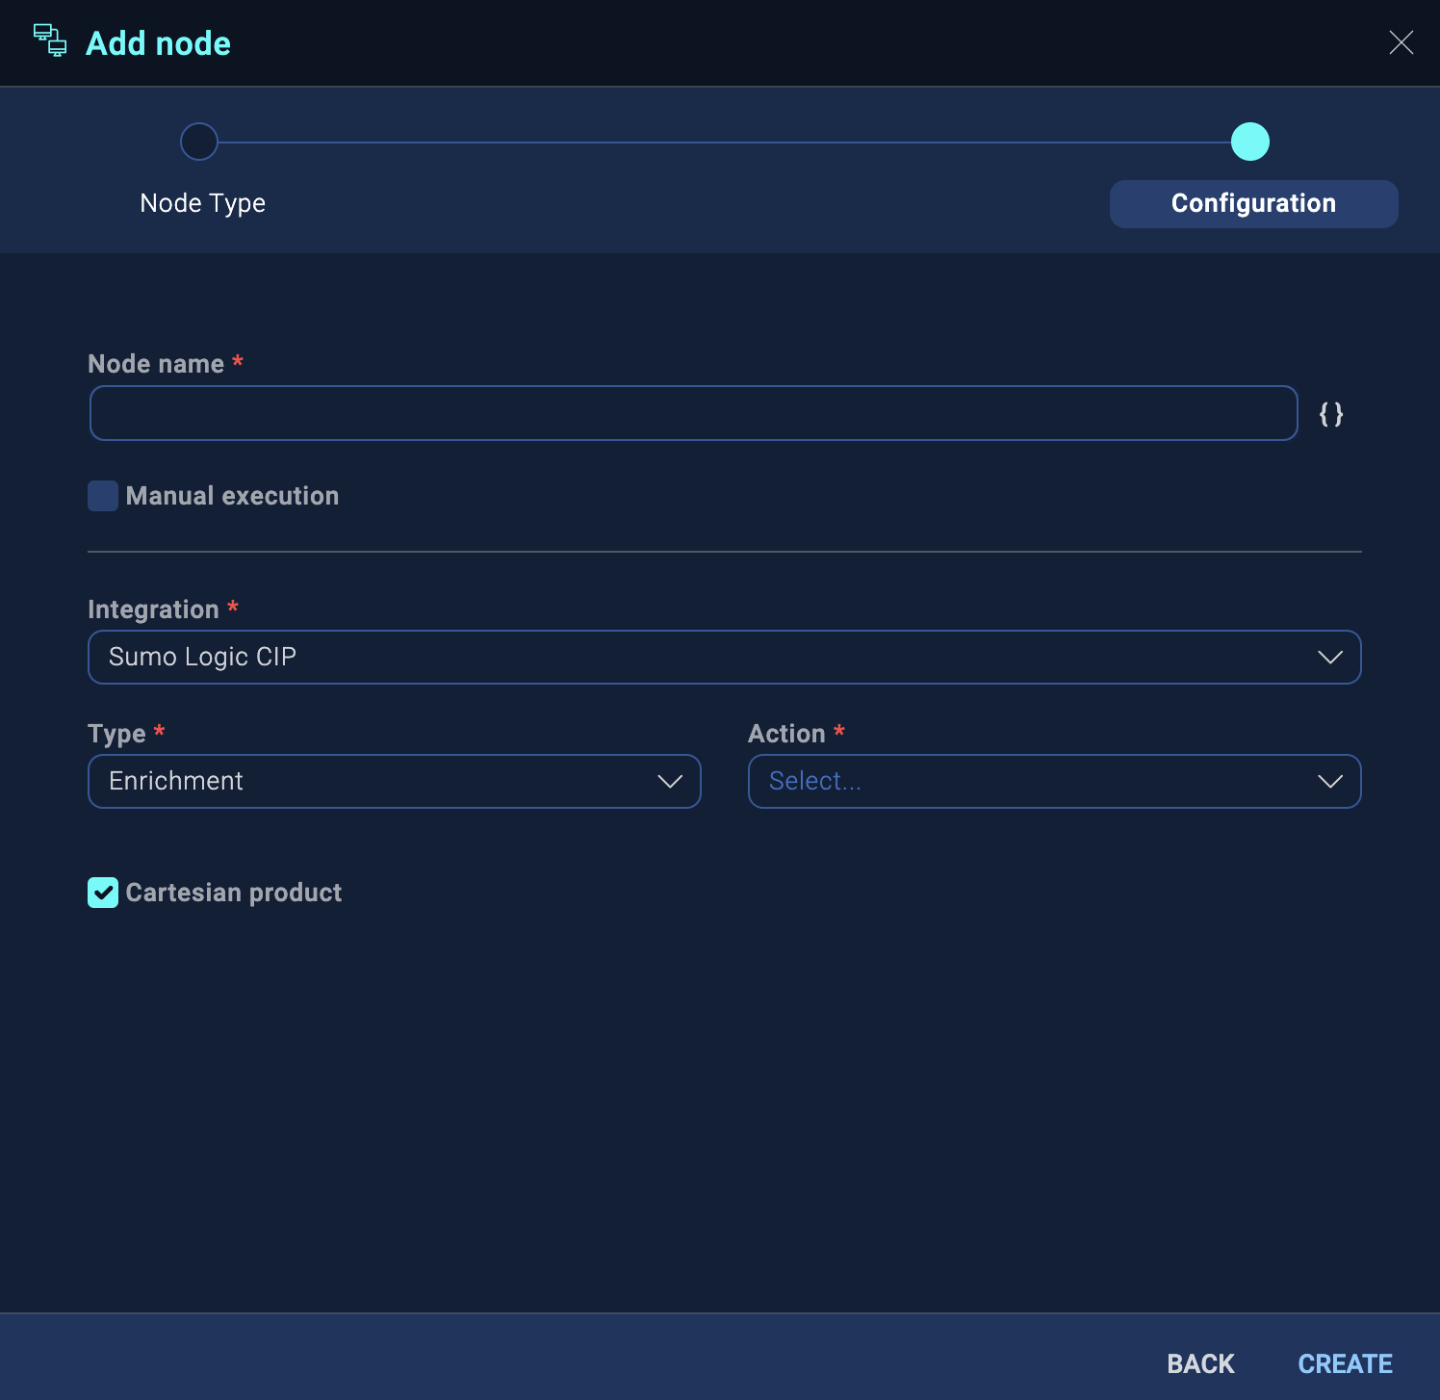Click the Add node header icon
Screen dimensions: 1440x1400
(51, 42)
